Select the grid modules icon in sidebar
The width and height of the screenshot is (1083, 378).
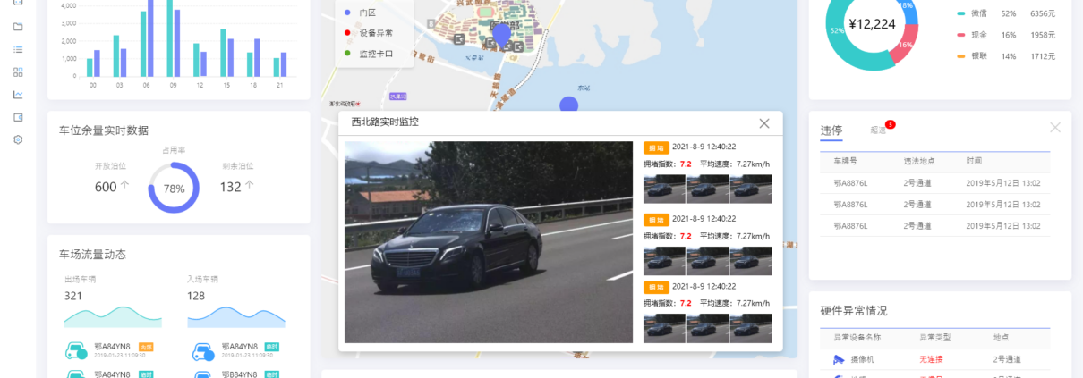coord(18,71)
